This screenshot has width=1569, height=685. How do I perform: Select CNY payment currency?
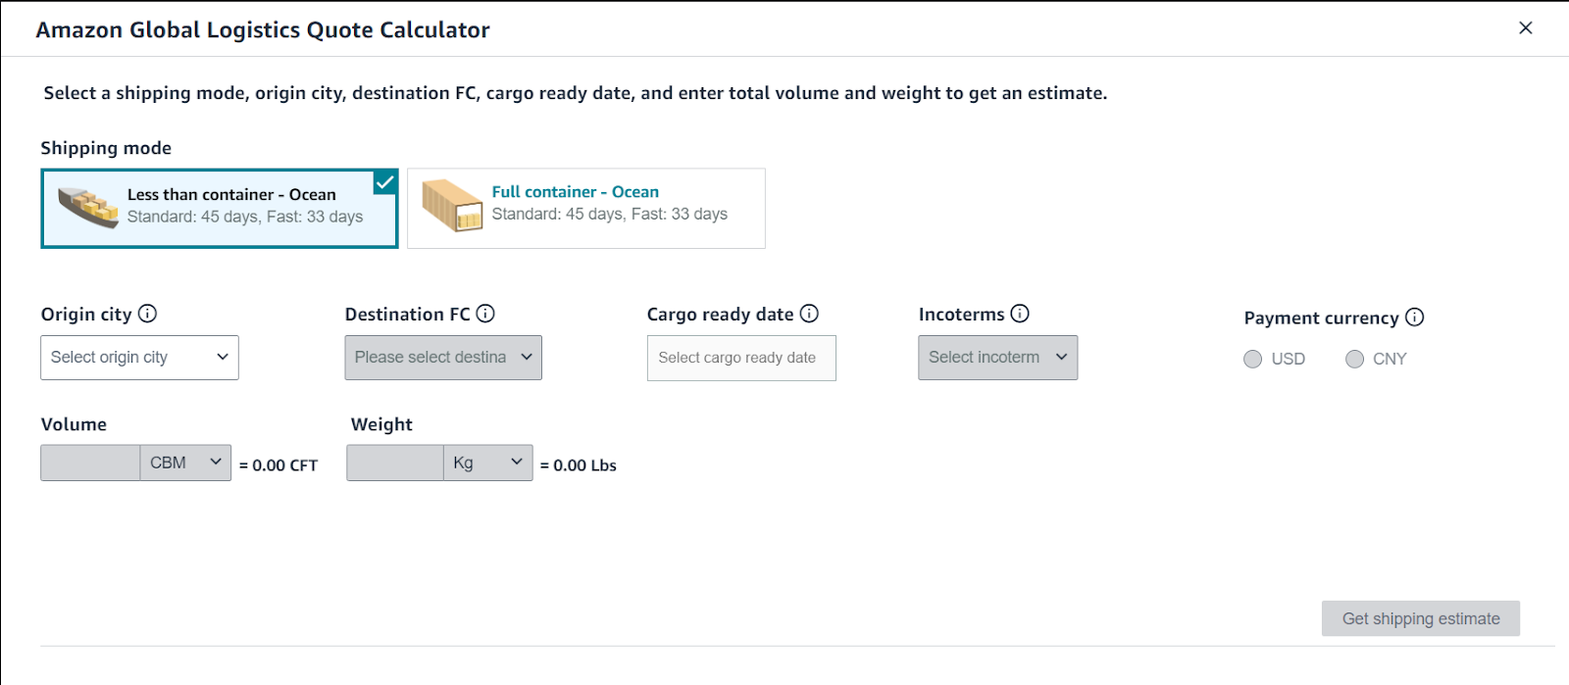pos(1354,359)
